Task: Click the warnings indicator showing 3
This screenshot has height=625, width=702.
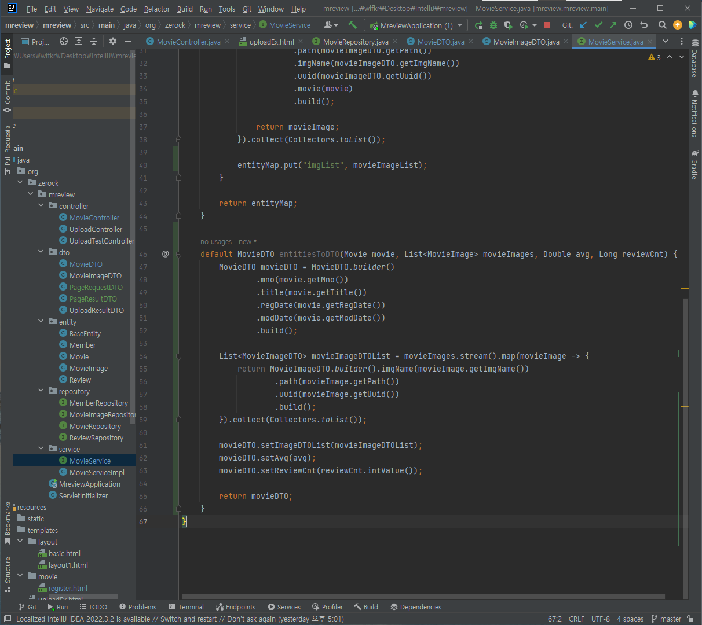Action: click(655, 57)
